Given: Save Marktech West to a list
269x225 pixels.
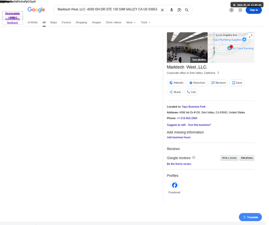Looking at the screenshot, I should [237, 83].
